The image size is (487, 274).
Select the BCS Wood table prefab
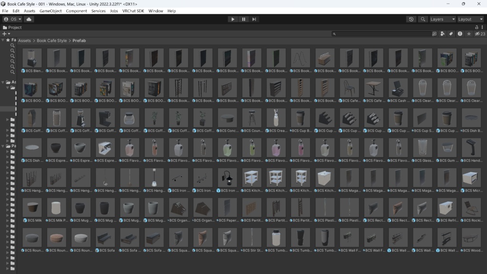471,238
